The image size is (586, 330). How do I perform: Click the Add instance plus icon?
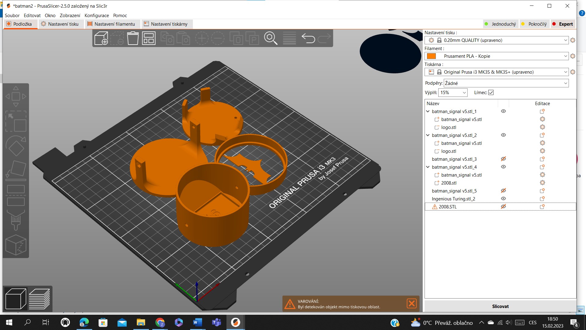pos(202,38)
